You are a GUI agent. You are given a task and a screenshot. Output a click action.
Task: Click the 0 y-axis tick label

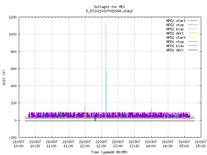click(16, 120)
